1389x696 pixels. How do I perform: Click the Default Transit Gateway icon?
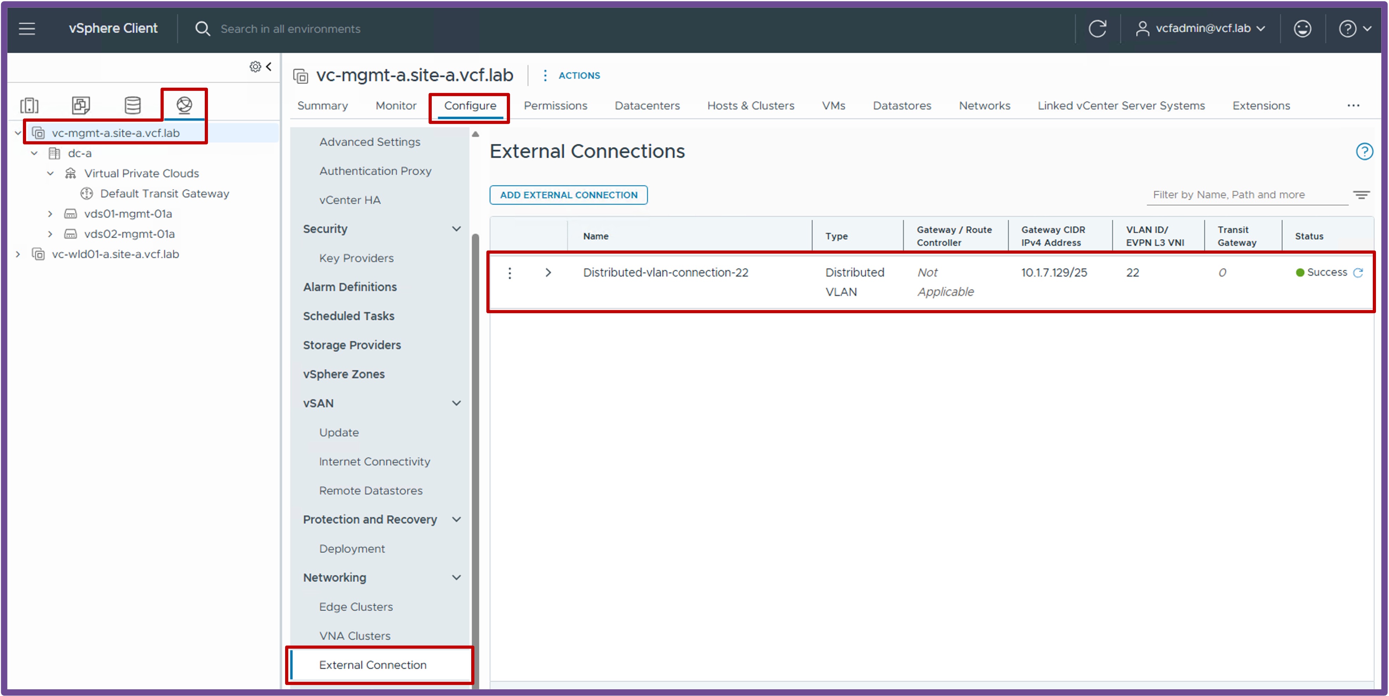pyautogui.click(x=87, y=193)
